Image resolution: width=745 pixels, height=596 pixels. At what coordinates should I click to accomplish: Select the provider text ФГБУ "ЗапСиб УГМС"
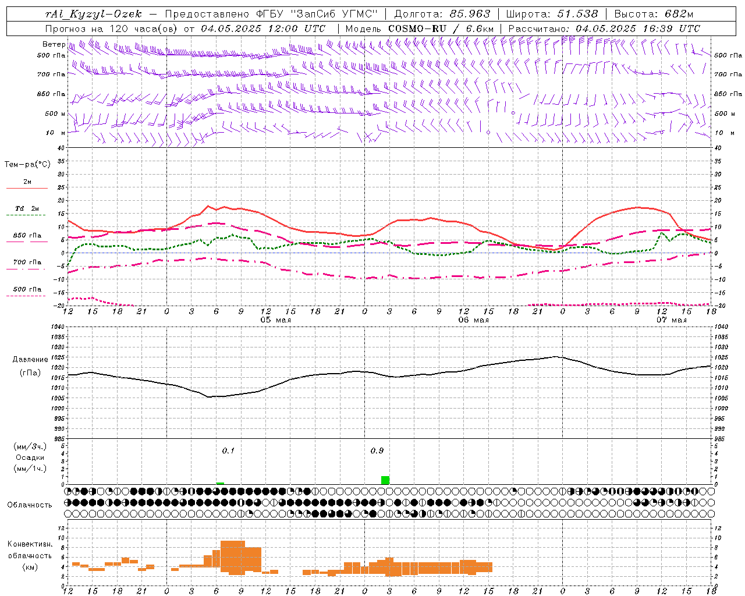[317, 14]
